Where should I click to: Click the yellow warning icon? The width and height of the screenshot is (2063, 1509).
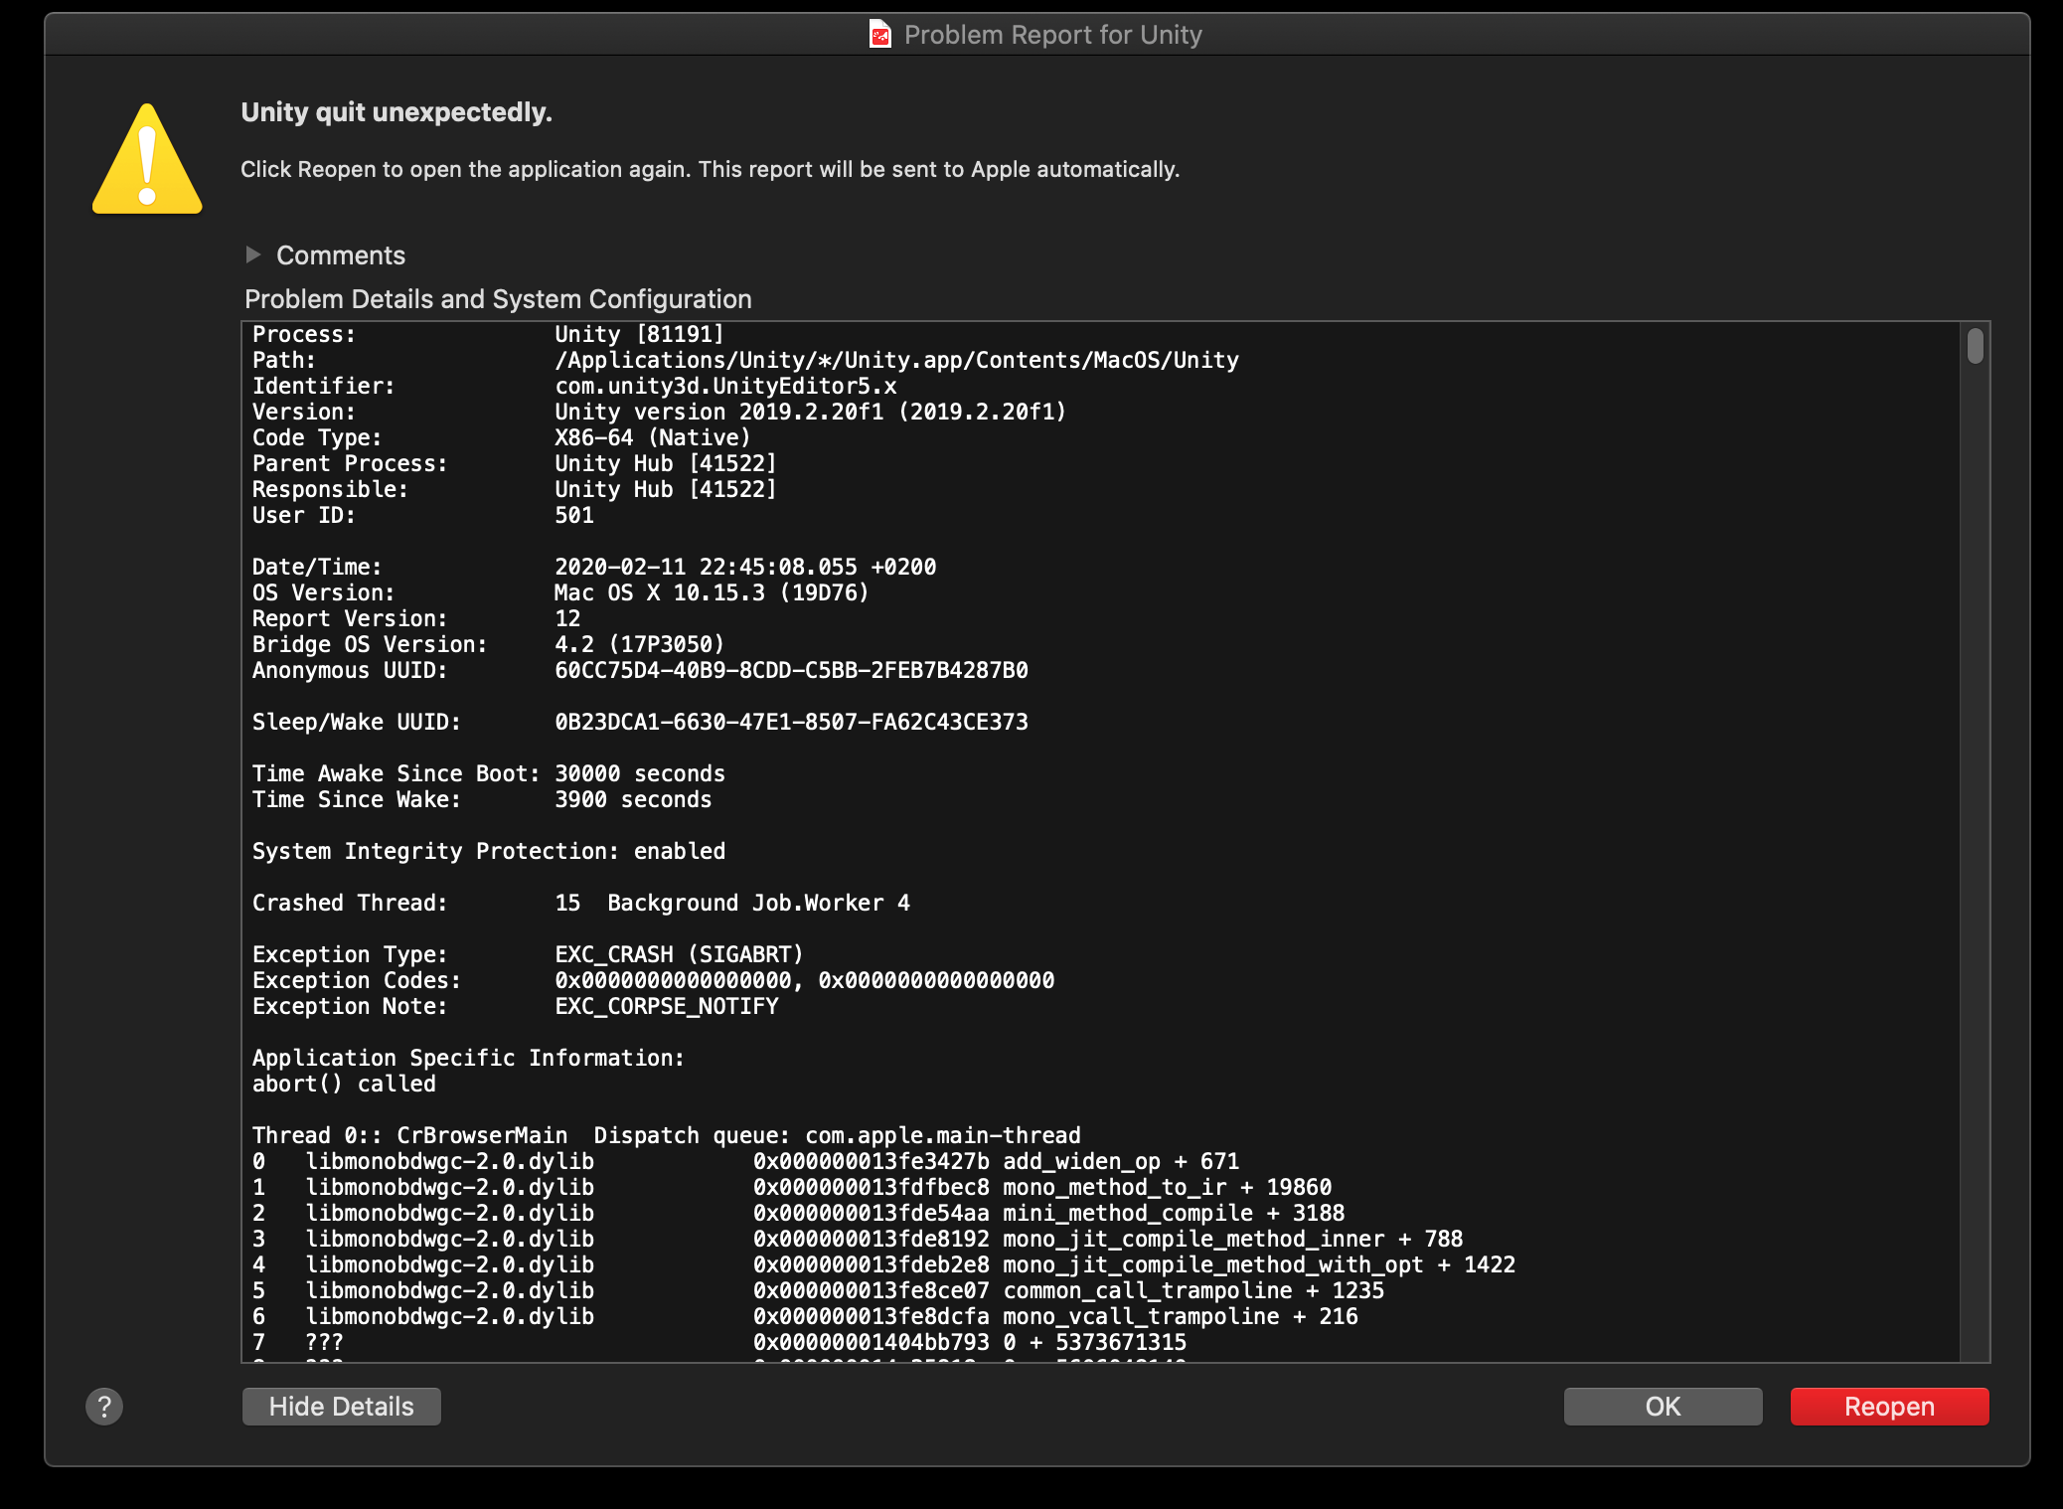[x=147, y=159]
